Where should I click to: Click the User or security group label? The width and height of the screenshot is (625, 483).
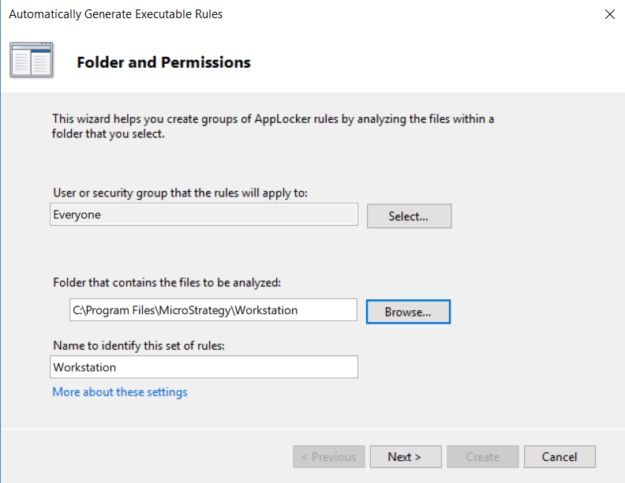[x=185, y=193]
